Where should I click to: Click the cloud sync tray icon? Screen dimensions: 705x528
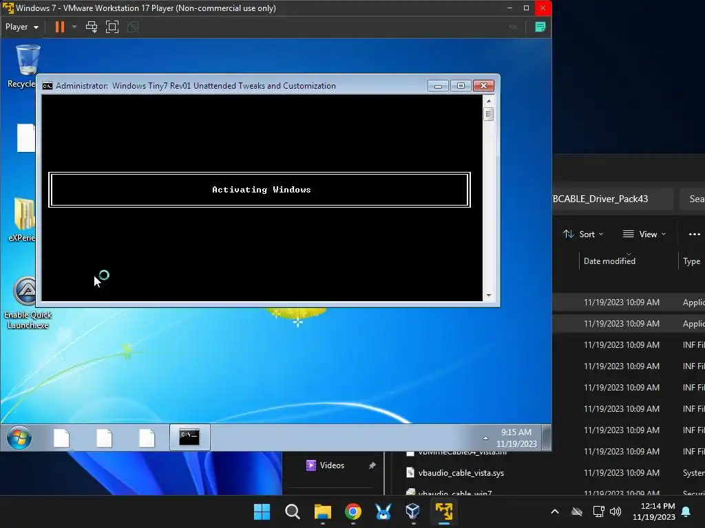pyautogui.click(x=577, y=511)
